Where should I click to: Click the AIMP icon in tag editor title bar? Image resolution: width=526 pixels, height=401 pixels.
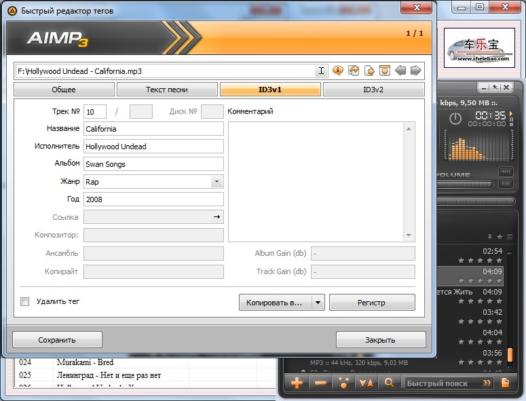(12, 11)
